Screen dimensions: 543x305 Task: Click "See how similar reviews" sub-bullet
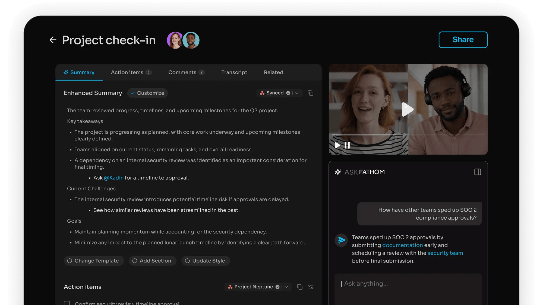pos(166,210)
